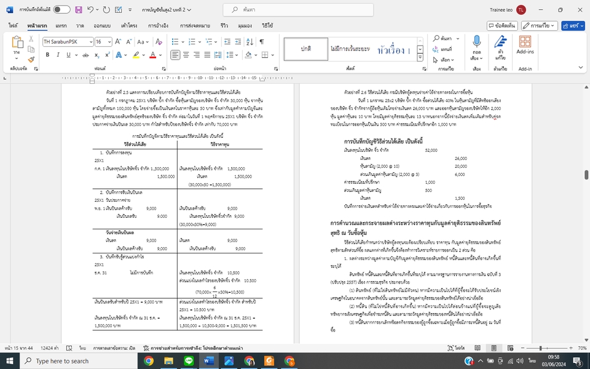Click the Save icon in title bar
Viewport: 590px width, 369px height.
pos(78,10)
